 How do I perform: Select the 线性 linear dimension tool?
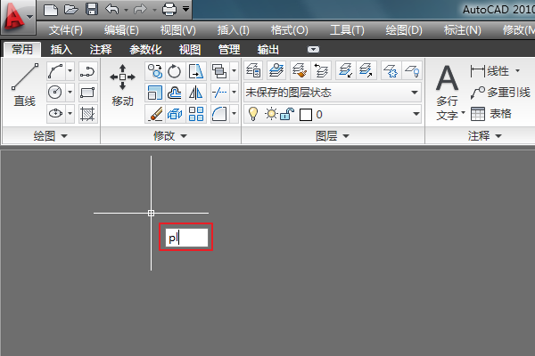pyautogui.click(x=491, y=71)
